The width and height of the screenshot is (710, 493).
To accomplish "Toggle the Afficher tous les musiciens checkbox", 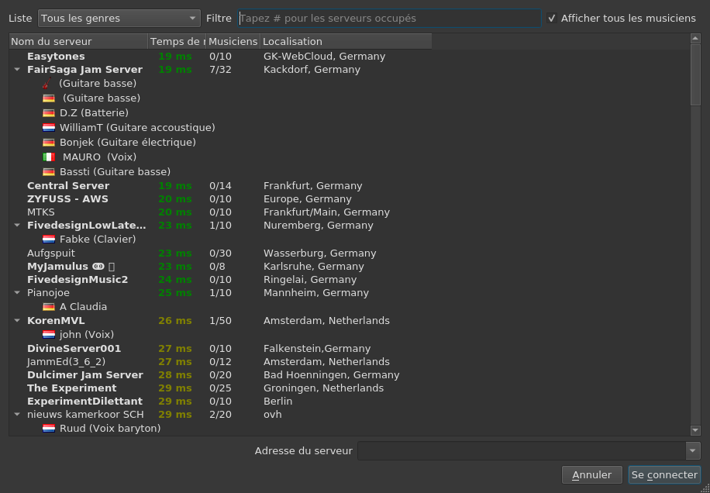I will click(x=552, y=18).
